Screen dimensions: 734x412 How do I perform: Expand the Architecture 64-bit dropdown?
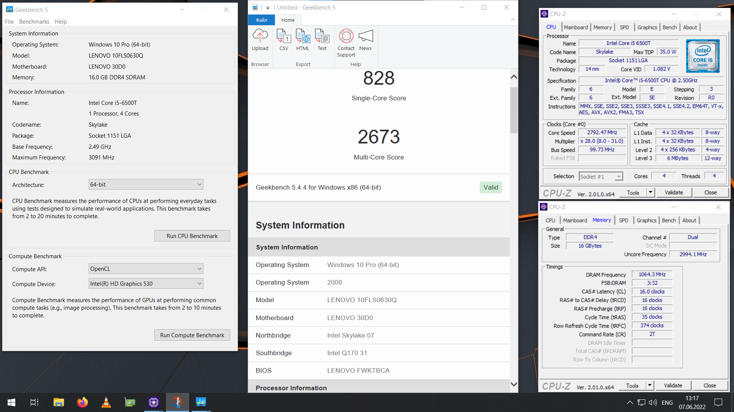coord(146,185)
